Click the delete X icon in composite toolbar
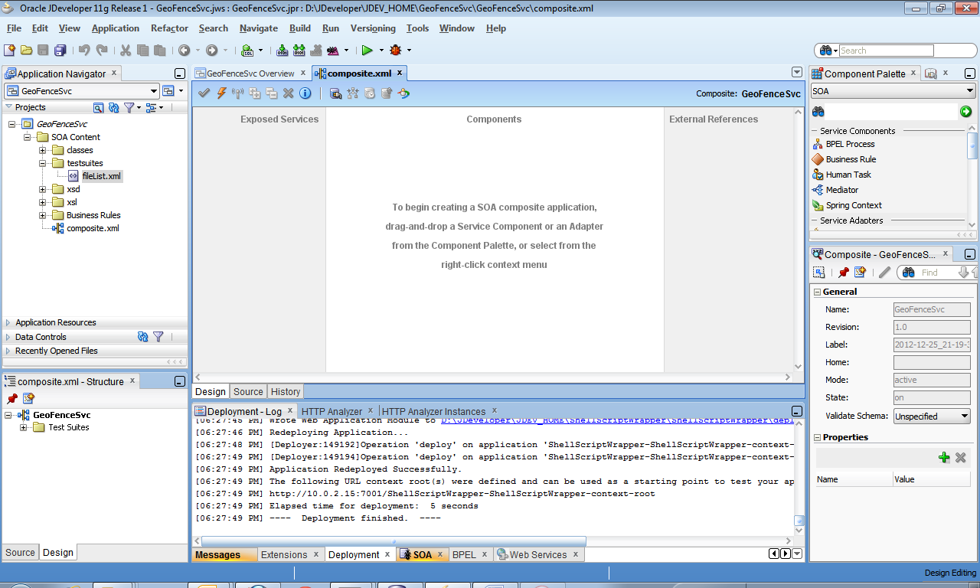The height and width of the screenshot is (588, 980). (x=288, y=93)
